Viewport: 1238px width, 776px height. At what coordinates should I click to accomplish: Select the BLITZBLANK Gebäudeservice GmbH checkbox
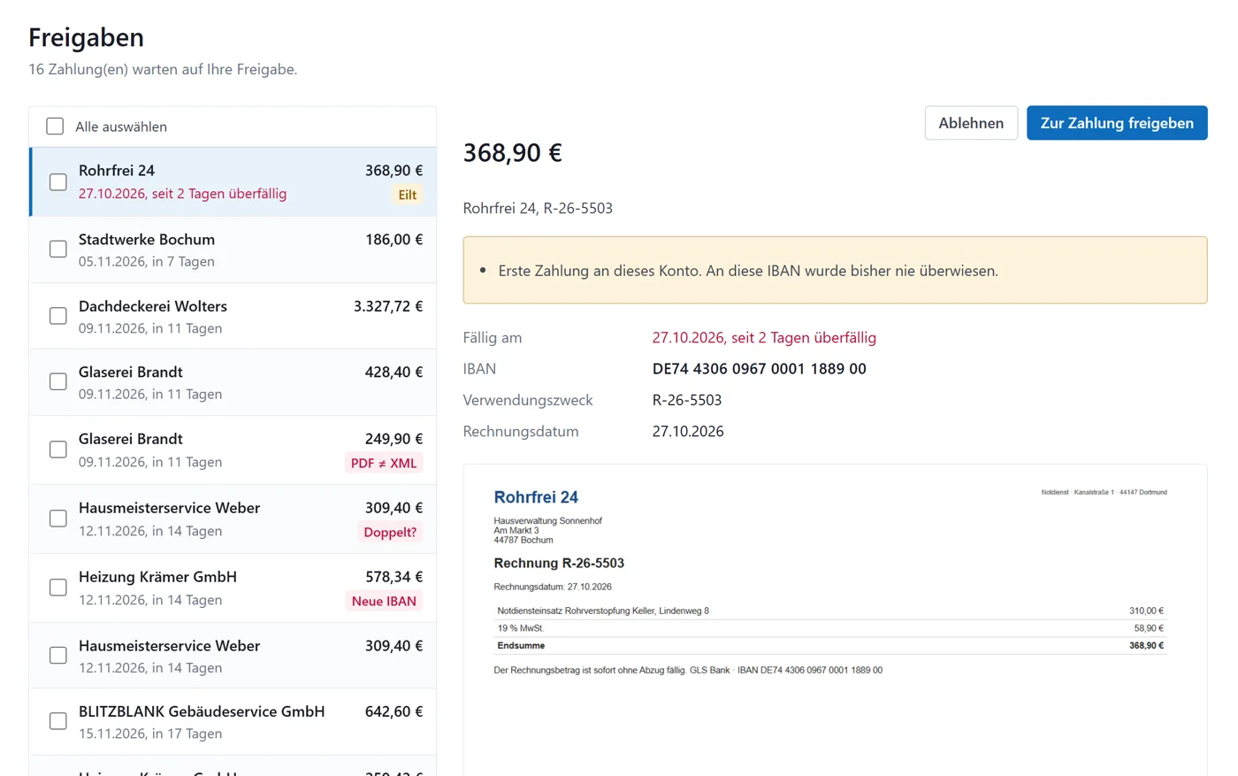[x=58, y=721]
